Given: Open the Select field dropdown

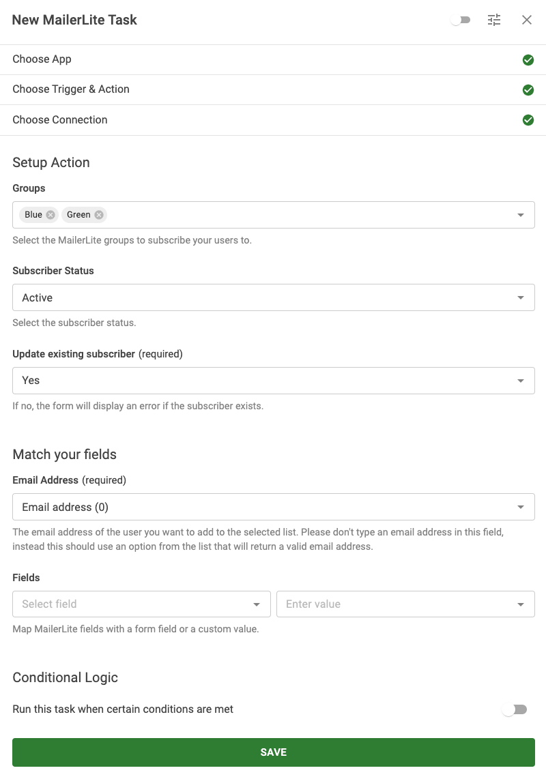Looking at the screenshot, I should coord(141,604).
